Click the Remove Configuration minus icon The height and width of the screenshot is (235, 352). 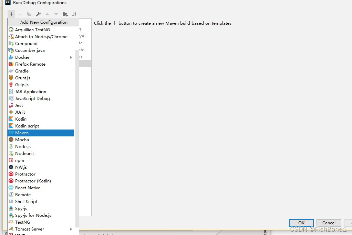coord(20,14)
